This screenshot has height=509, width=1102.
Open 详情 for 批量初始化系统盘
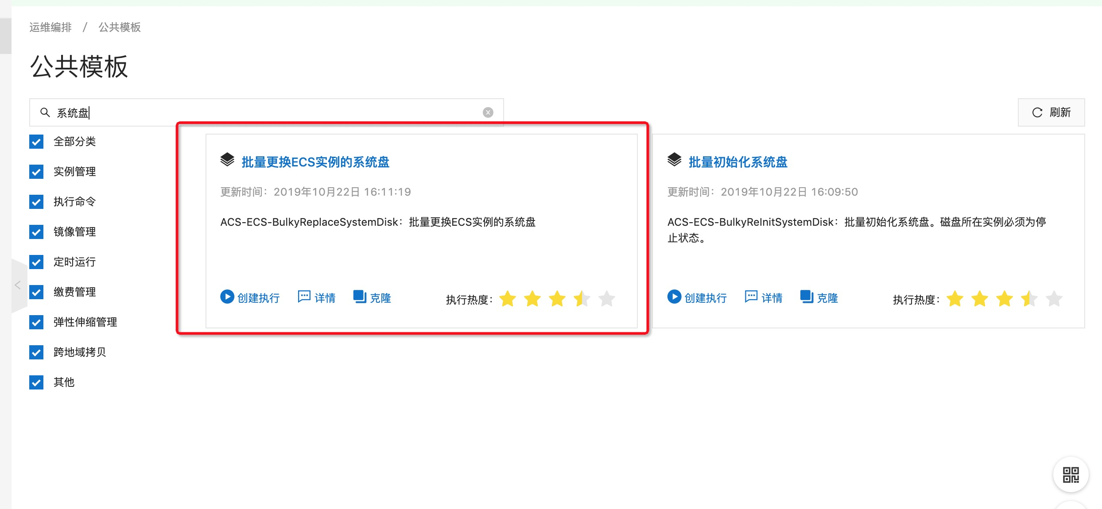click(x=764, y=297)
